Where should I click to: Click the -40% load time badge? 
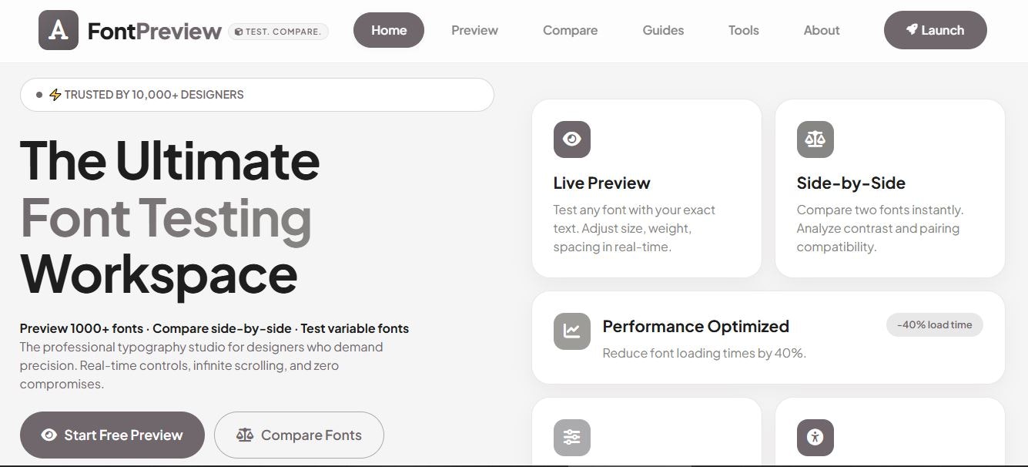[934, 324]
